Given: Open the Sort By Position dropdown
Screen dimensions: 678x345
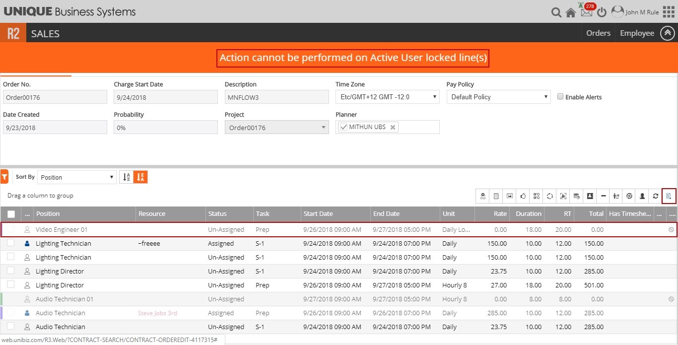Looking at the screenshot, I should click(77, 177).
